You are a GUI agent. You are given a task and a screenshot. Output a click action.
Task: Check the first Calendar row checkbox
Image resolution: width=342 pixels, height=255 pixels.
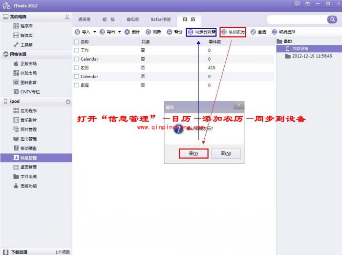coord(76,59)
